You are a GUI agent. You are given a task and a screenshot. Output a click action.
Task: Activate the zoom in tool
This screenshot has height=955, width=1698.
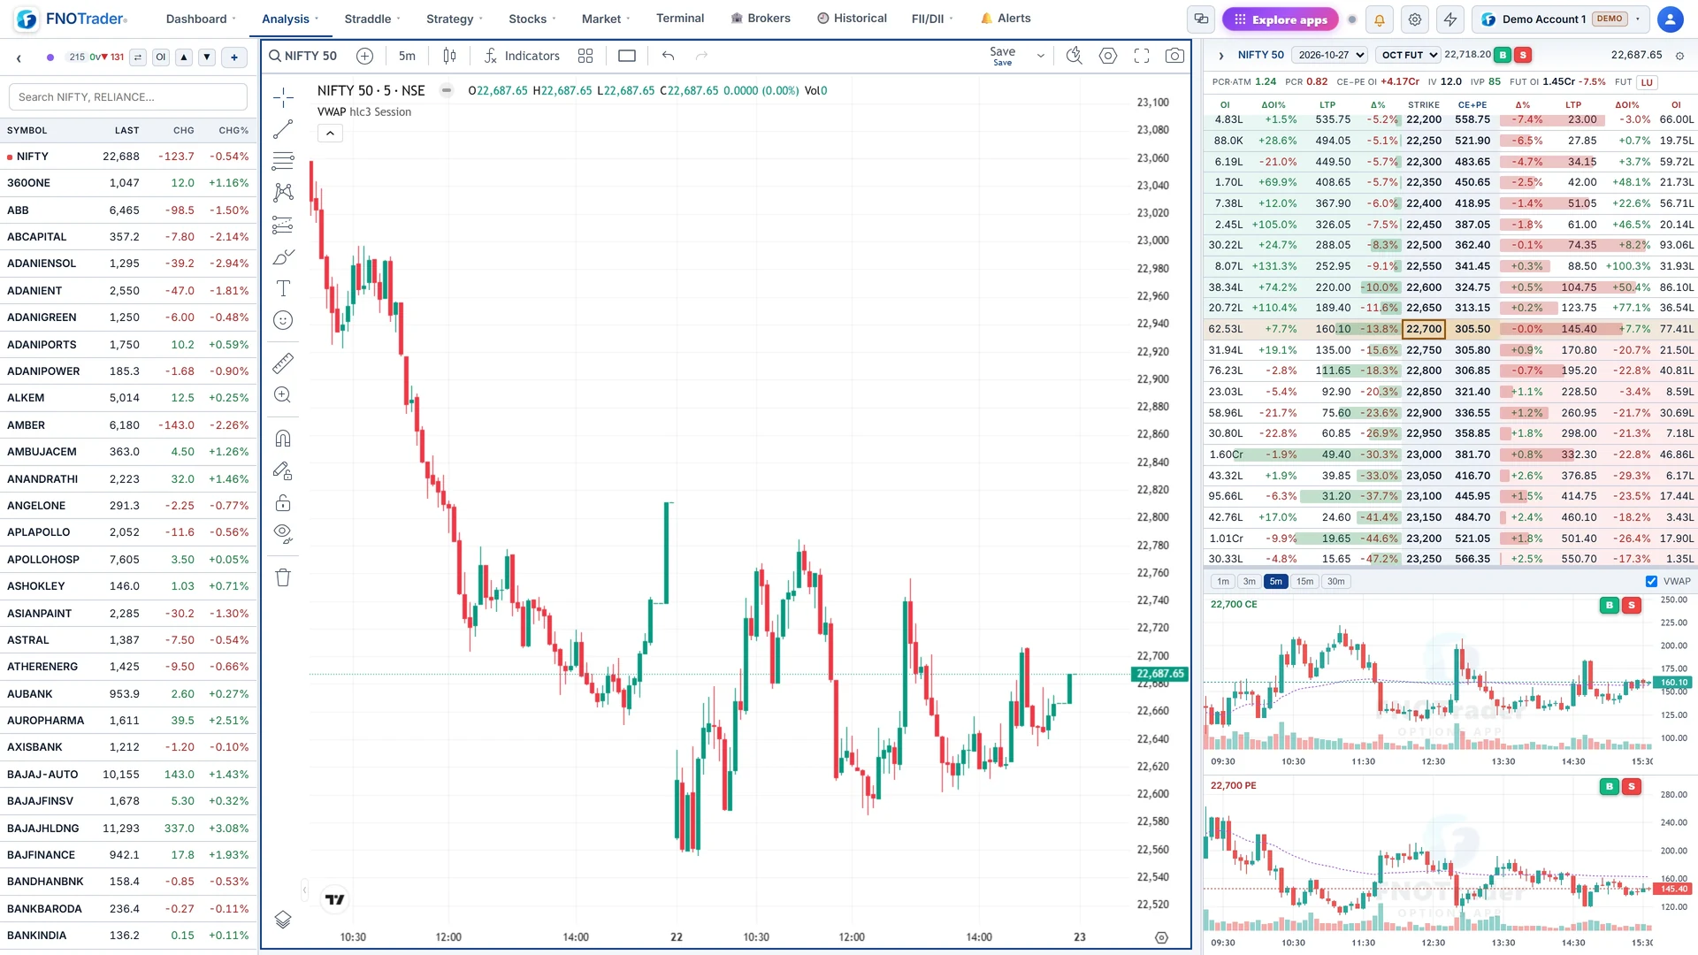pyautogui.click(x=283, y=394)
